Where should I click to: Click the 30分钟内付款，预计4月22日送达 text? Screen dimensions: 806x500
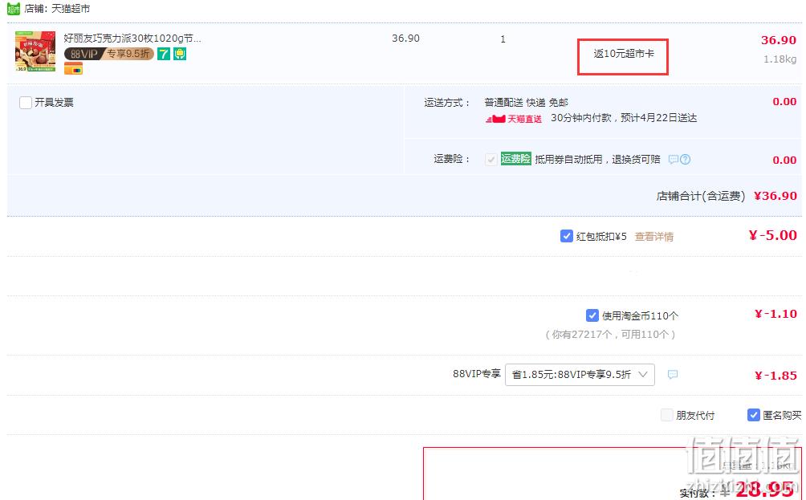point(624,118)
